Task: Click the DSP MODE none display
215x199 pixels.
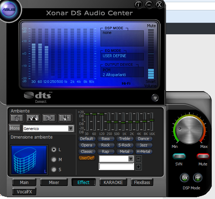Action: [122, 39]
